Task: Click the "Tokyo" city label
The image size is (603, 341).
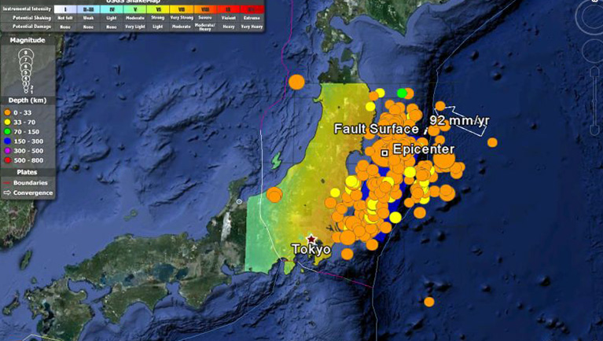Action: [311, 250]
